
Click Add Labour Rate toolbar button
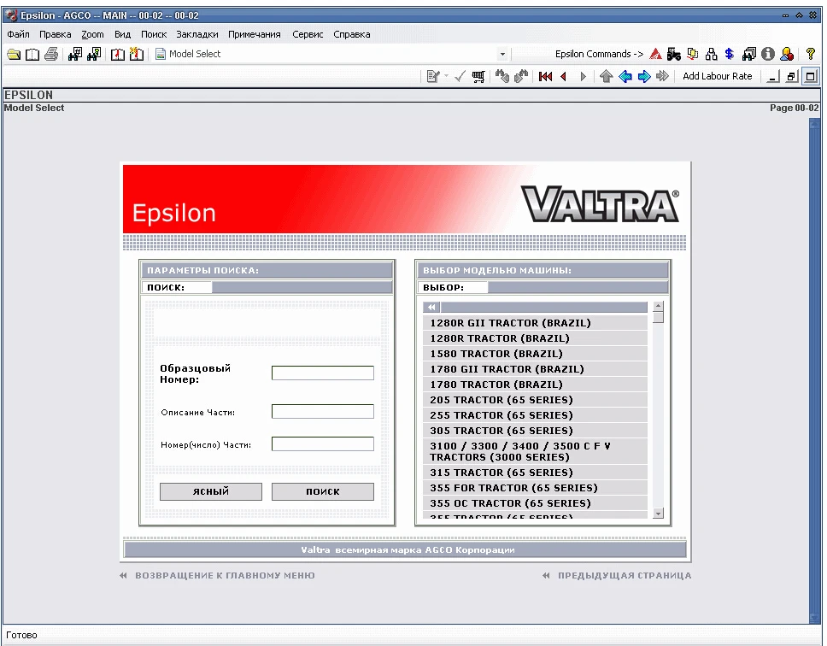click(x=718, y=76)
